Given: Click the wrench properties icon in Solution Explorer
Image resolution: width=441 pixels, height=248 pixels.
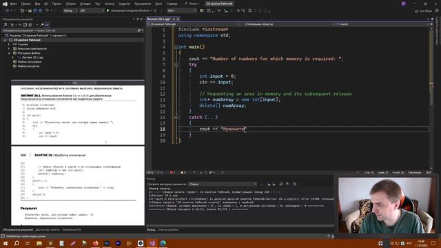Looking at the screenshot, I should (x=42, y=25).
